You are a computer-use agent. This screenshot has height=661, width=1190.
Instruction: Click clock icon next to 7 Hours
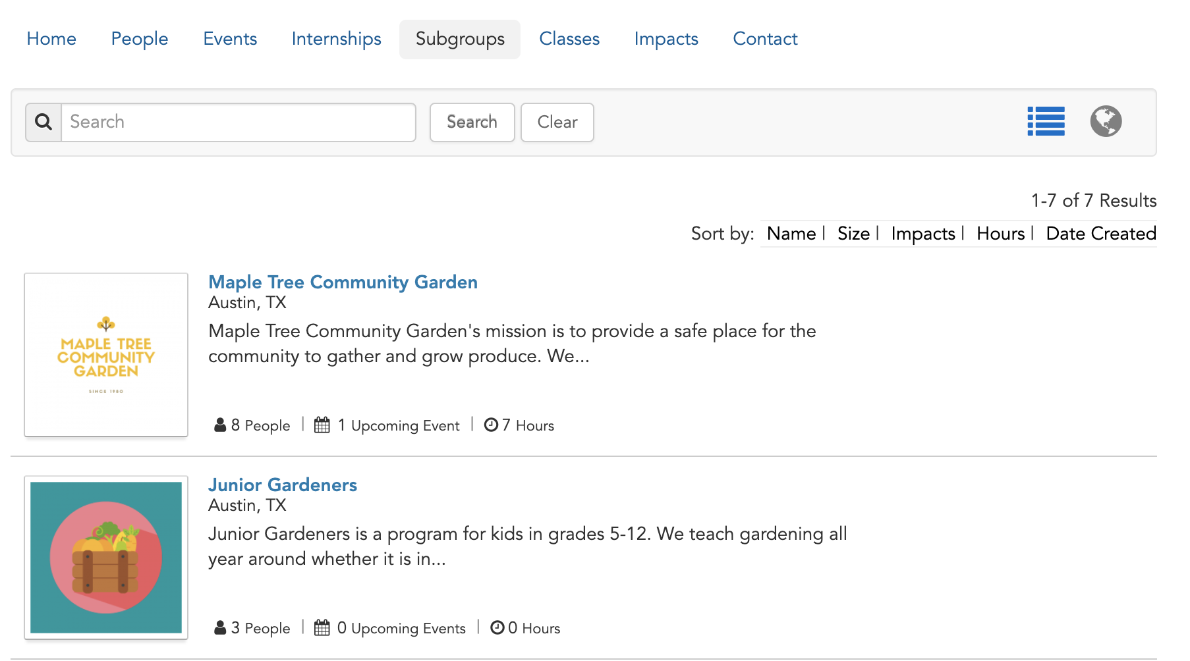[491, 425]
